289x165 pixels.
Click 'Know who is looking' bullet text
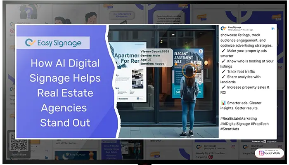click(x=247, y=64)
